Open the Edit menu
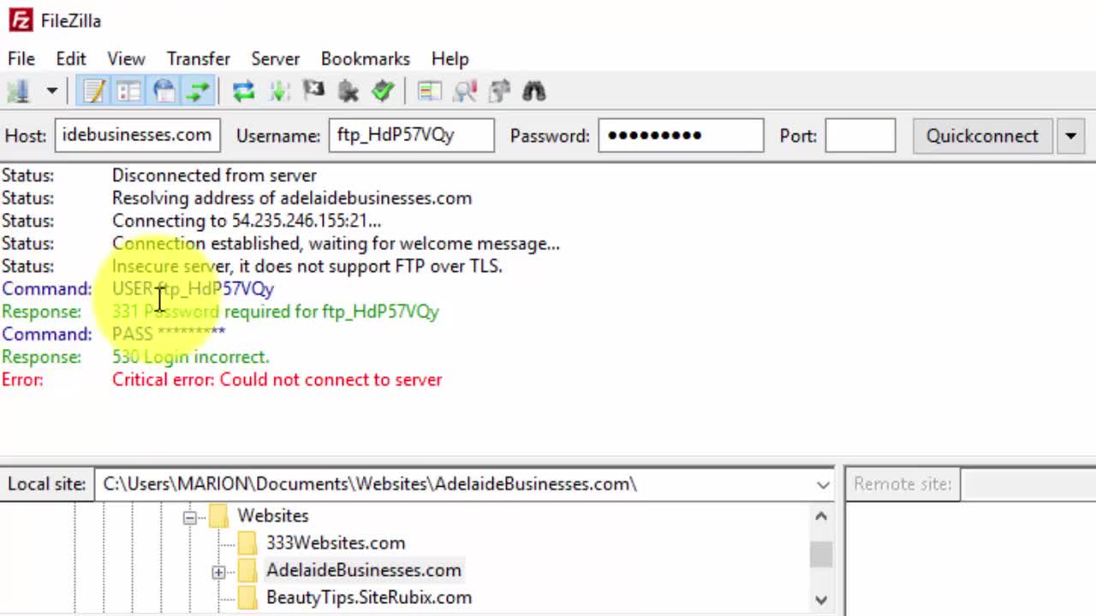 click(x=71, y=58)
